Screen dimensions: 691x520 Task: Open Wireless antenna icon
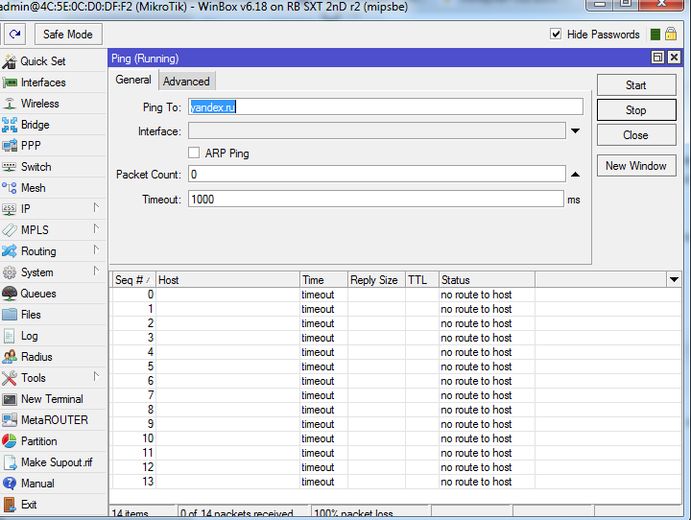[x=10, y=104]
